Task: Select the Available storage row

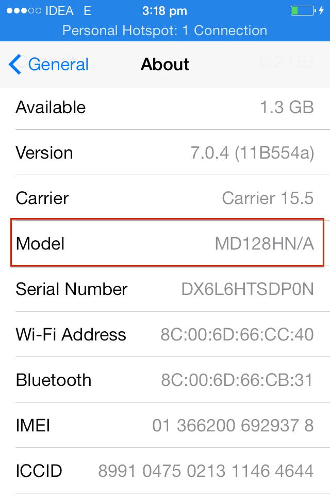Action: (x=165, y=107)
